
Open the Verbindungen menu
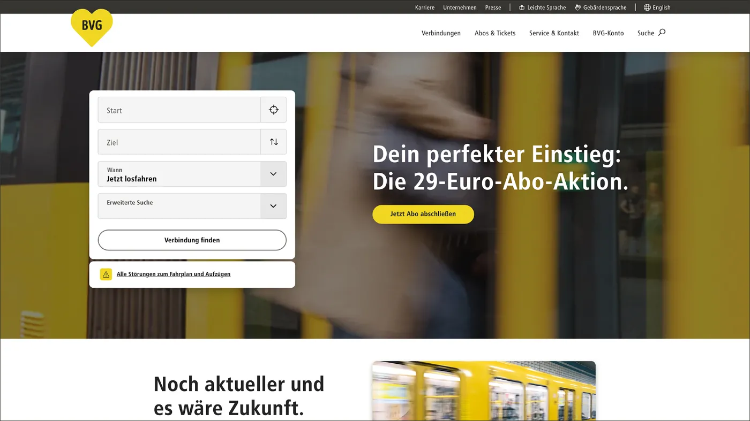point(441,33)
